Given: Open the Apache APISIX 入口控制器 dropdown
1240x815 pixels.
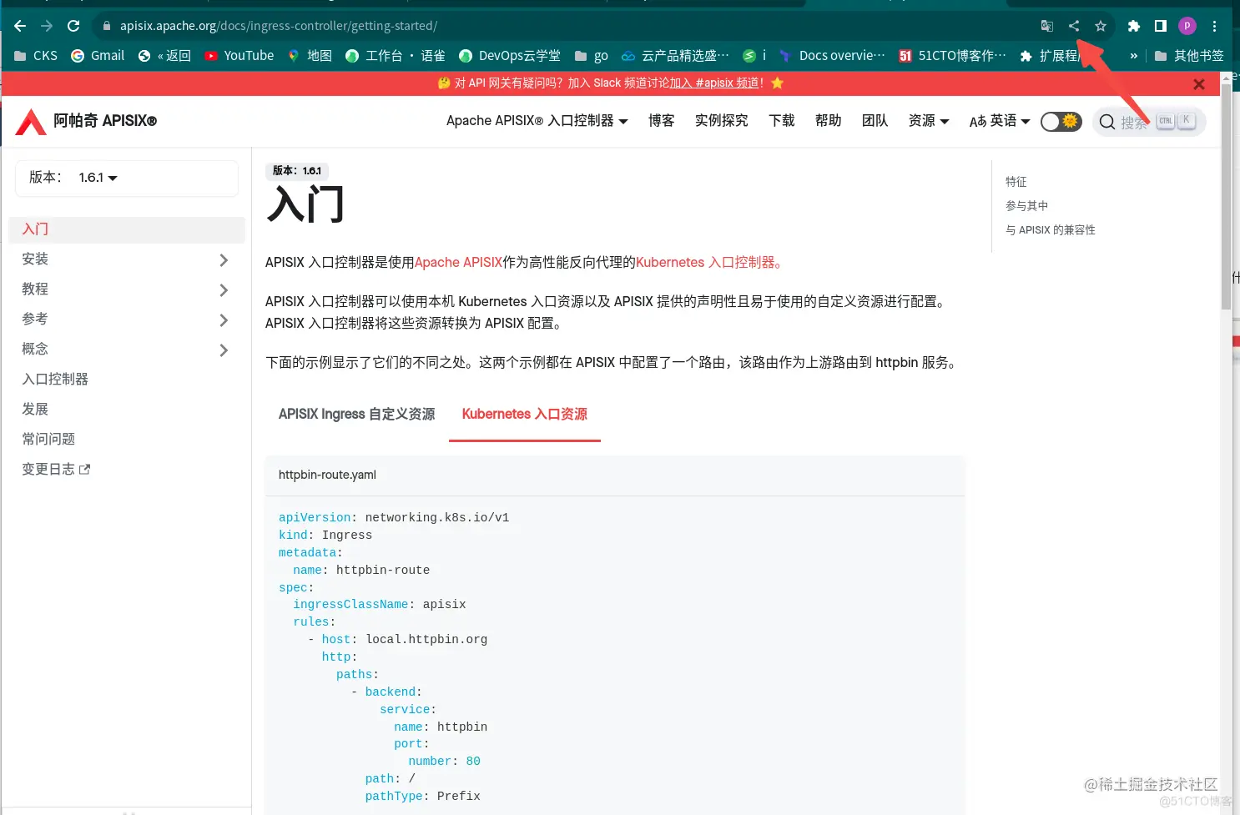Looking at the screenshot, I should [x=537, y=121].
